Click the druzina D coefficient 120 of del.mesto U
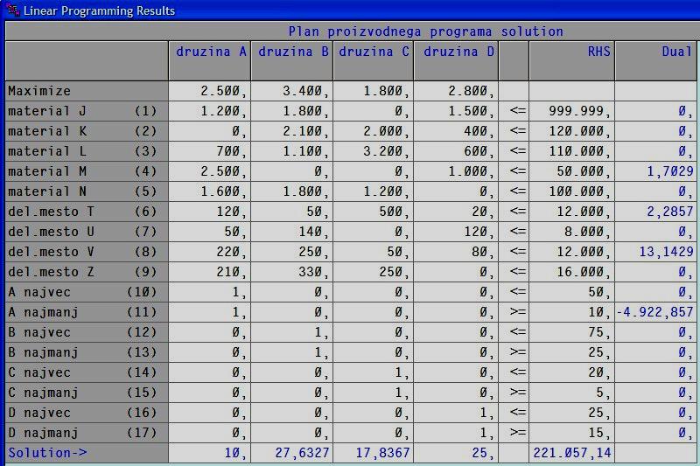This screenshot has height=466, width=700. (x=456, y=232)
